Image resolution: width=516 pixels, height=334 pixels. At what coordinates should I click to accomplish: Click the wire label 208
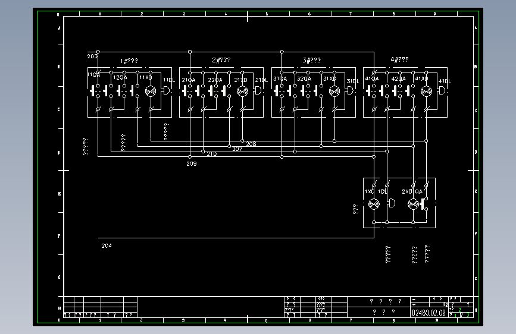[x=251, y=144]
